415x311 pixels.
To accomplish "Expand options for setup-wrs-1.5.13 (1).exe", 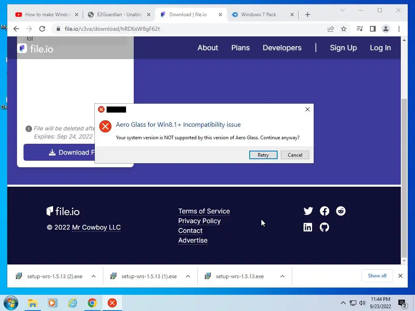I will point(188,276).
